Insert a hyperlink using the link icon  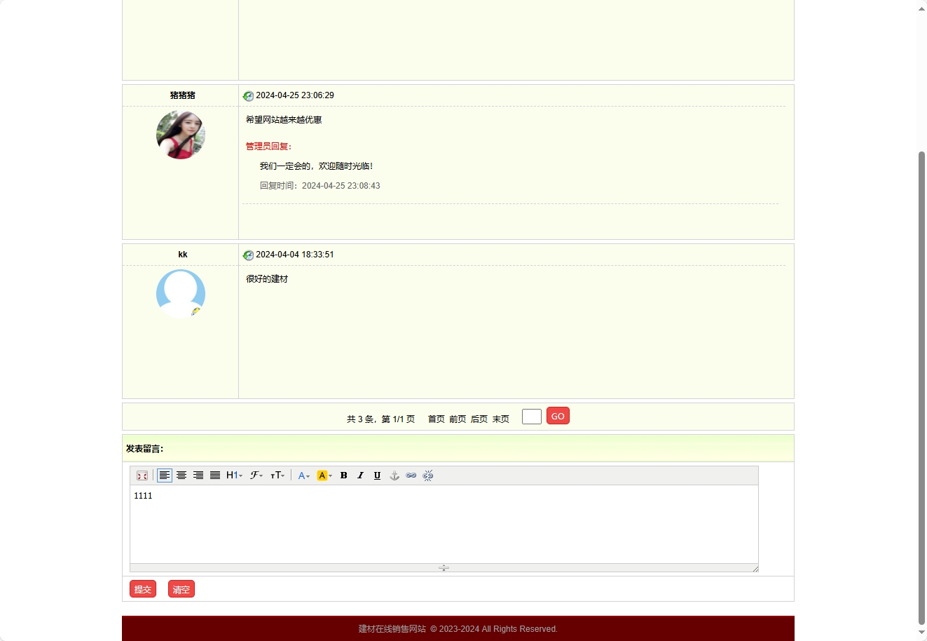(411, 475)
